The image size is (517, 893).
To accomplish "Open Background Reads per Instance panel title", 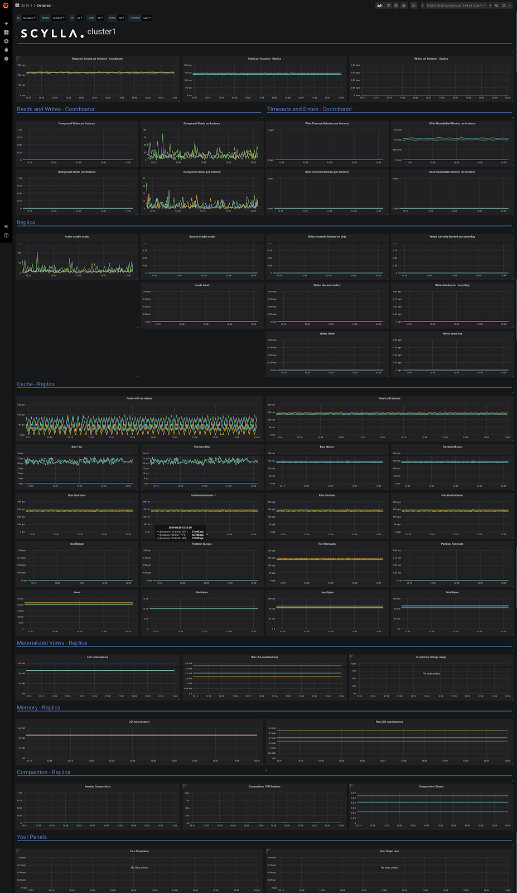I will click(202, 172).
